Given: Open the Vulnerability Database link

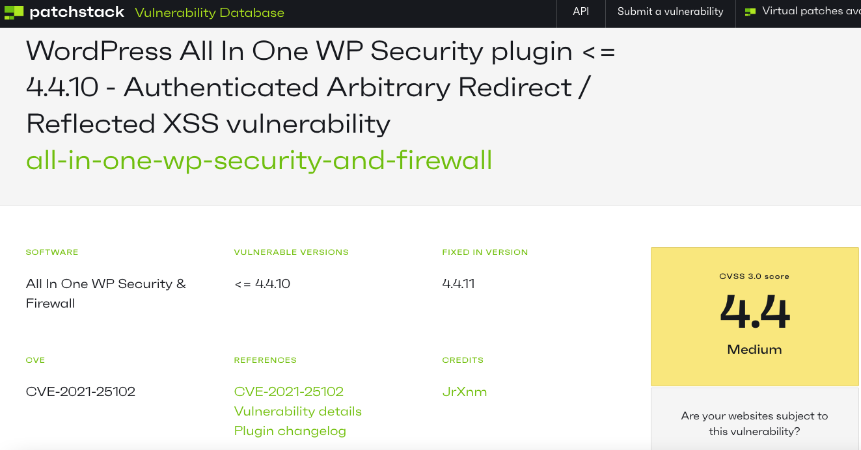Looking at the screenshot, I should click(210, 12).
